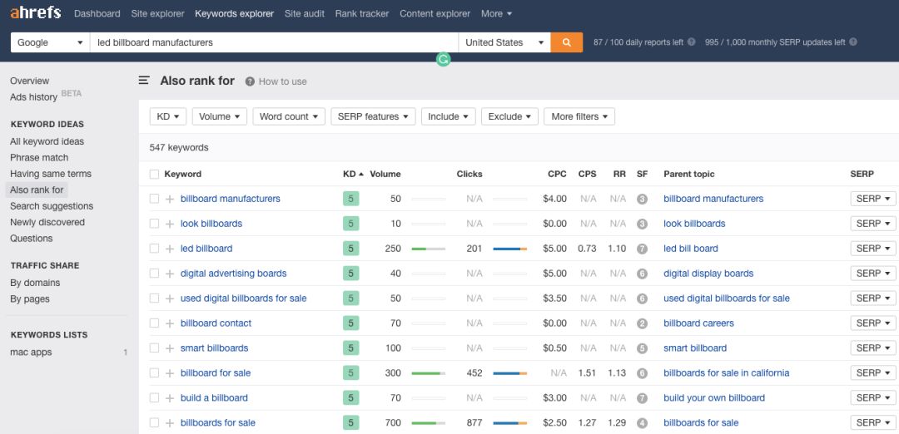This screenshot has width=899, height=434.
Task: Check the 'look billboards' row checkbox
Action: tap(154, 224)
